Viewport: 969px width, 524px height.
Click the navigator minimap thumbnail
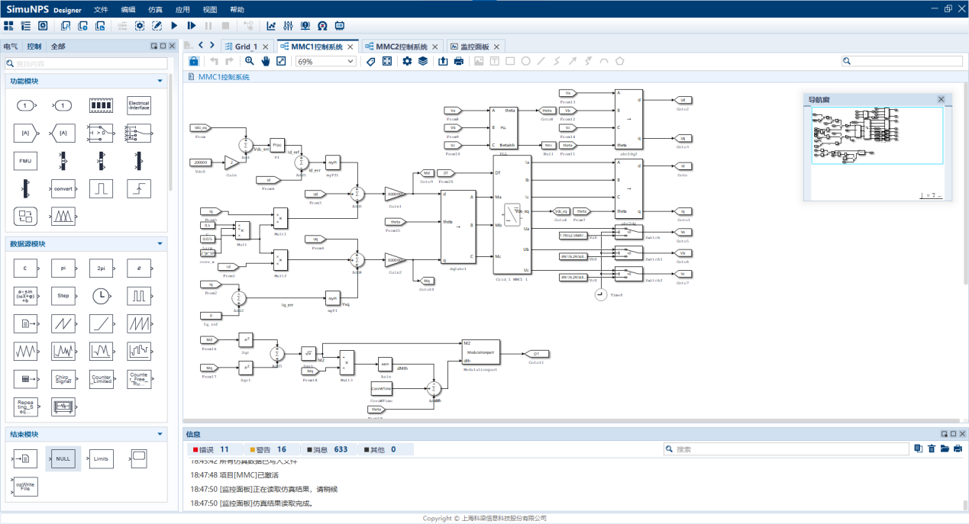[877, 136]
